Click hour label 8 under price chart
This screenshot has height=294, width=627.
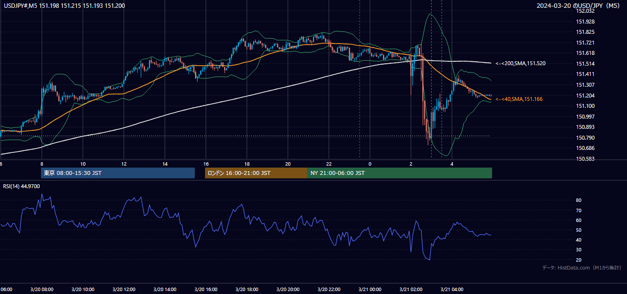point(42,164)
